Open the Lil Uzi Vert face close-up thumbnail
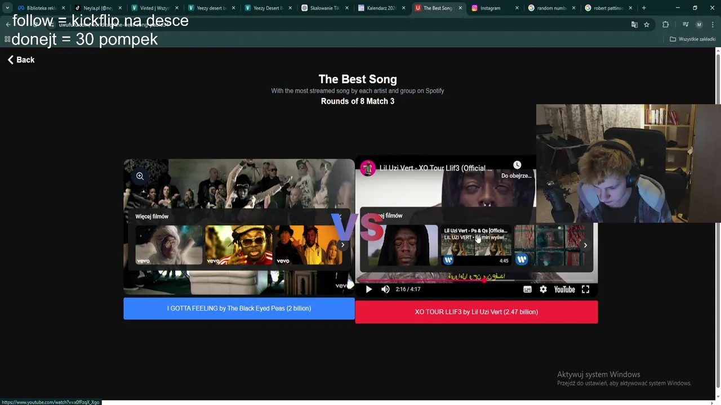This screenshot has height=405, width=721. (402, 245)
